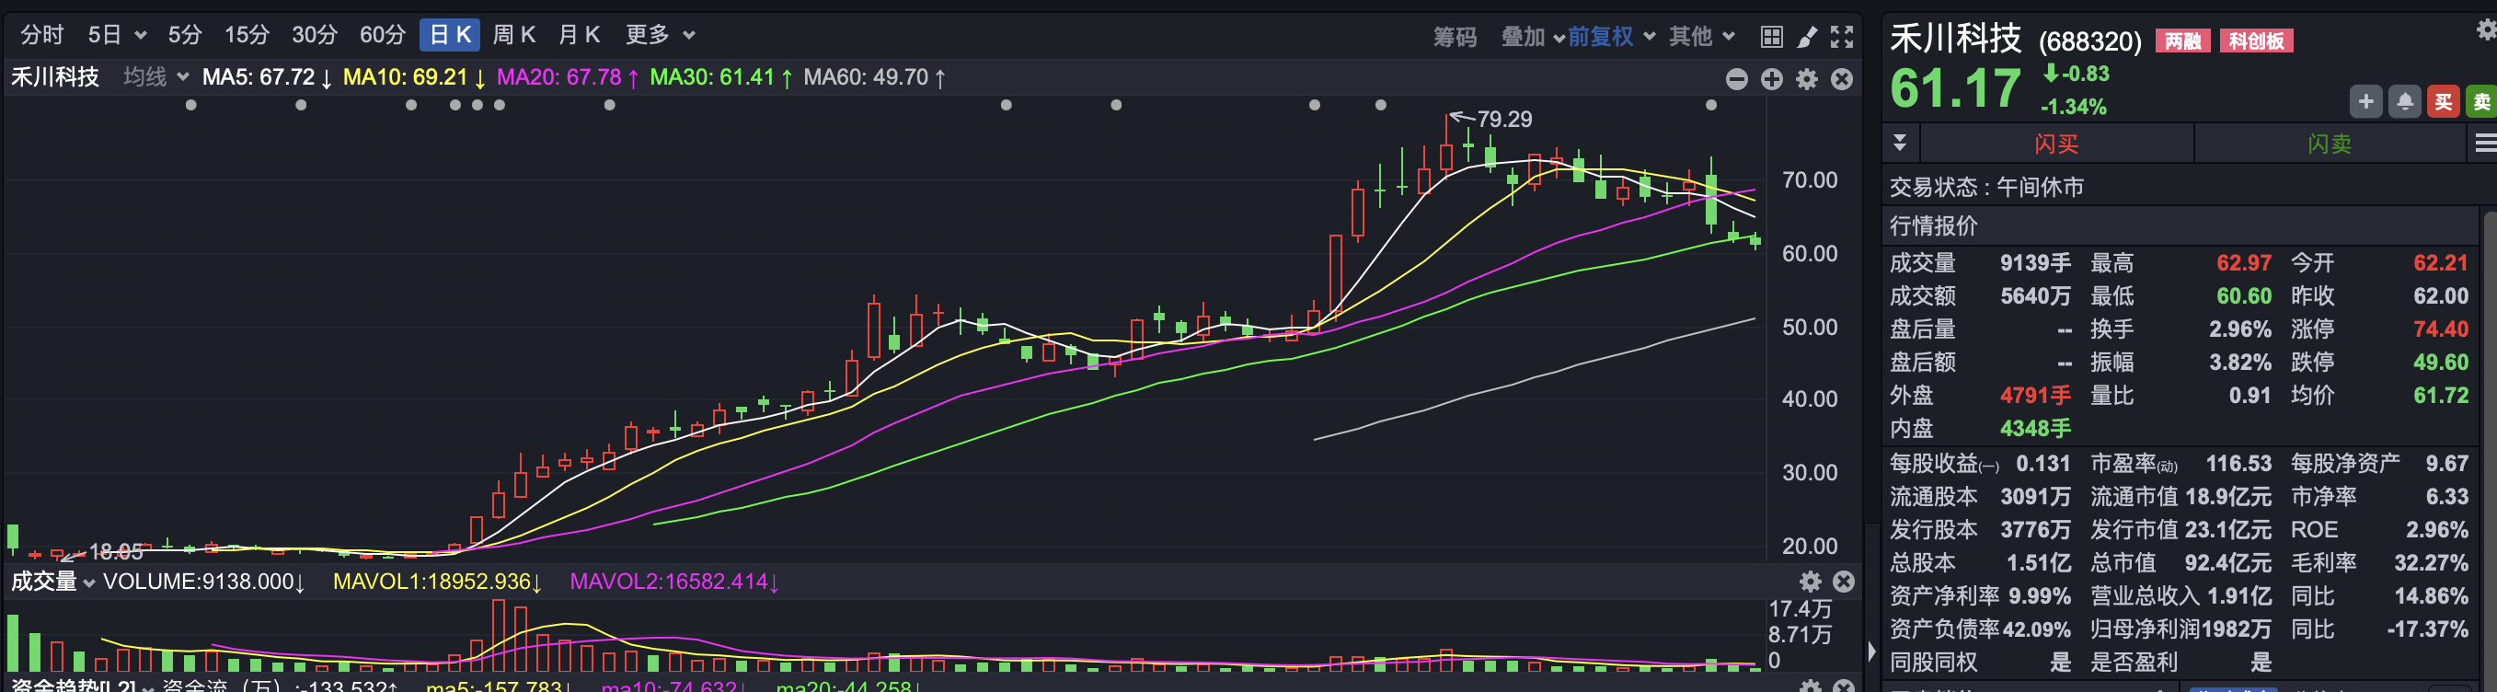Zoom in the K-line chart with plus icon
The height and width of the screenshot is (692, 2497).
tap(1772, 78)
